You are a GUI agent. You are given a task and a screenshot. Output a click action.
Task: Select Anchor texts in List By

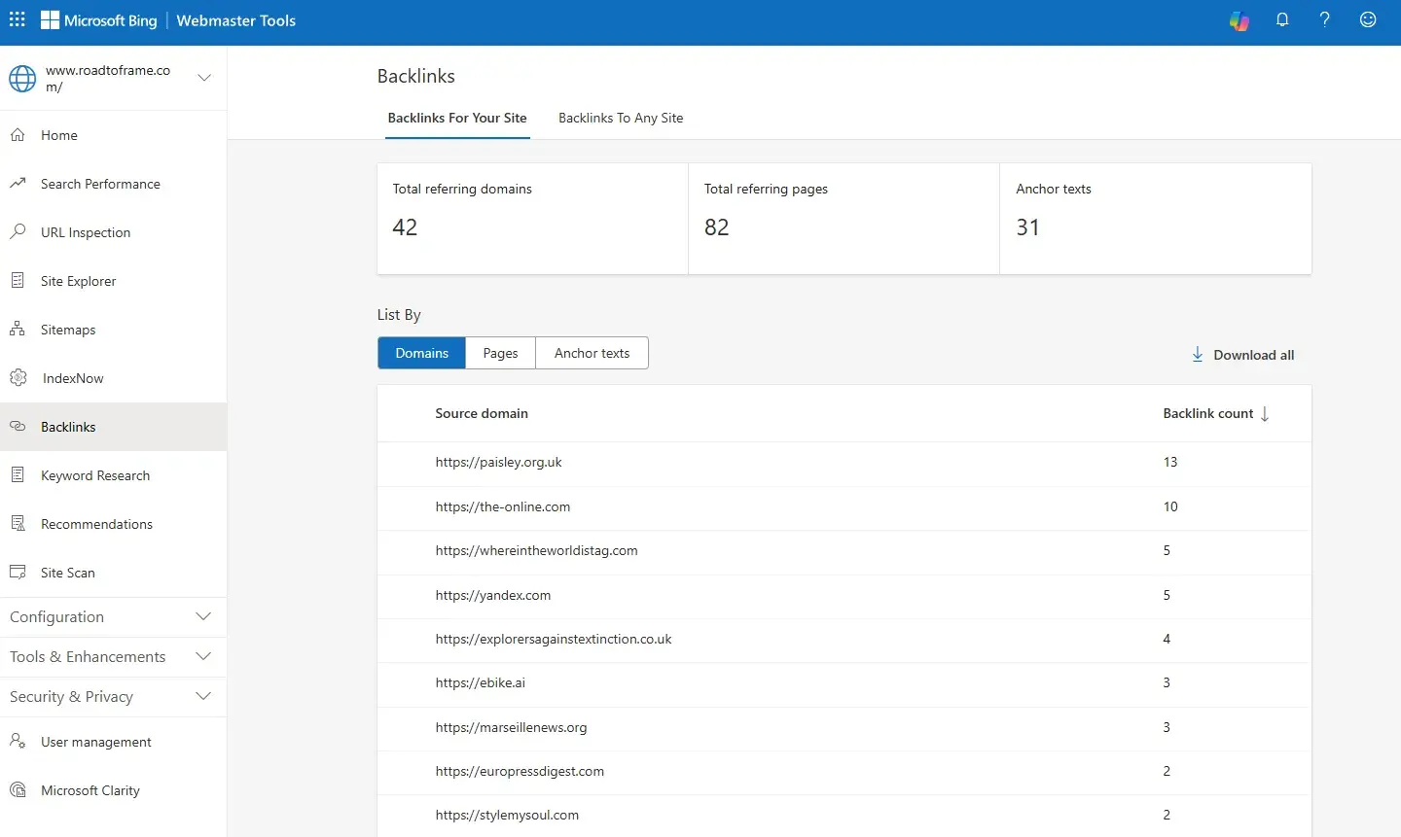click(x=592, y=353)
